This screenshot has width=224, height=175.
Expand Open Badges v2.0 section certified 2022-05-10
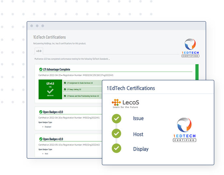(53, 139)
